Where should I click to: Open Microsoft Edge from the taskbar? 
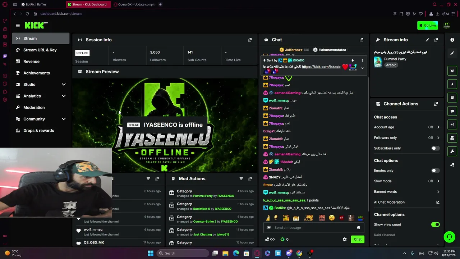[x=236, y=253]
